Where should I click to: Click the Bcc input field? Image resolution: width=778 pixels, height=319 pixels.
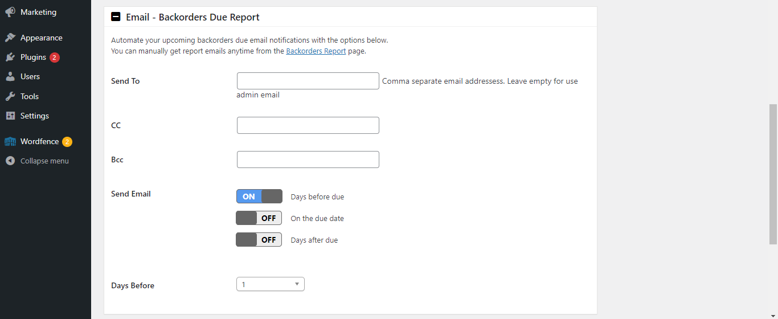pos(308,159)
